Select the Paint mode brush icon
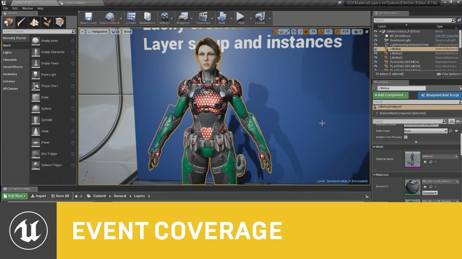This screenshot has height=259, width=462. tap(21, 22)
